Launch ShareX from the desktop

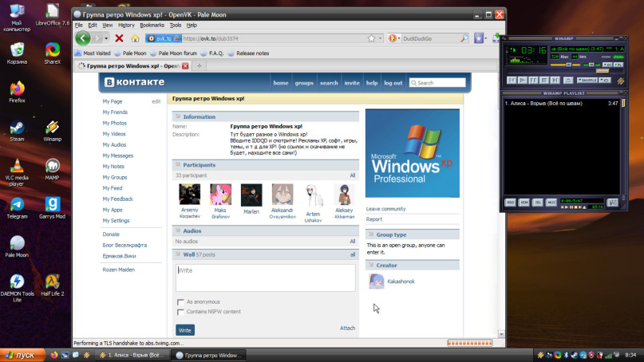click(x=52, y=53)
